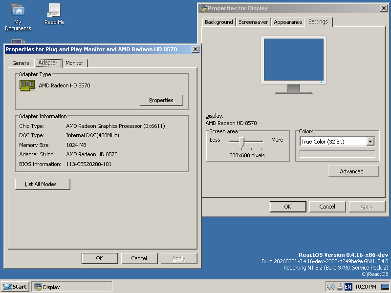The height and width of the screenshot is (293, 391).
Task: Click the screen area resolution slider handle
Action: (x=241, y=142)
